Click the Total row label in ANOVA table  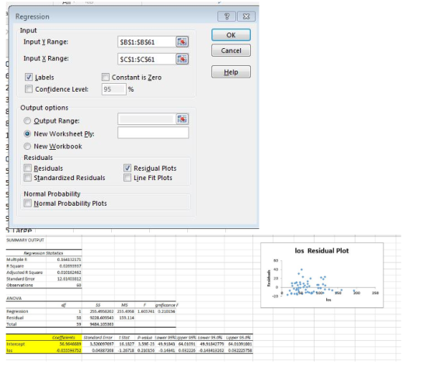coord(12,324)
